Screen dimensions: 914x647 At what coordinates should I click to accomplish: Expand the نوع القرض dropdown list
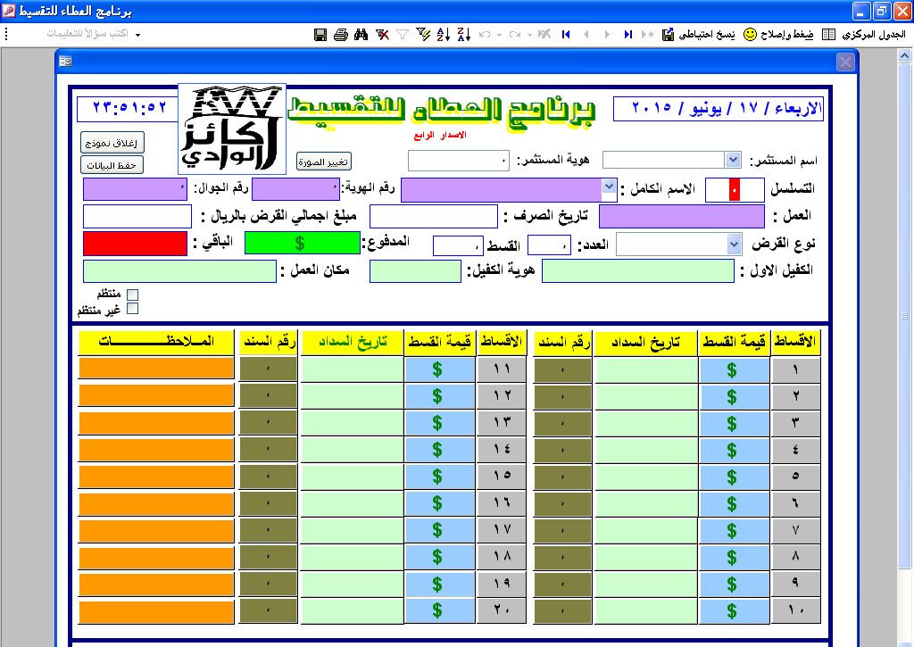click(x=733, y=244)
